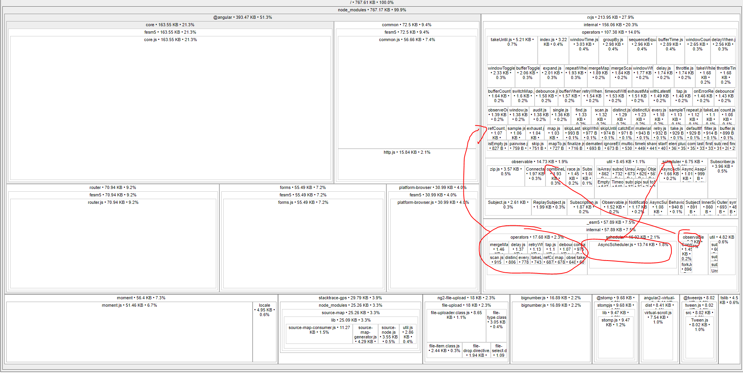Select the expand.js 2.01 KB block
This screenshot has height=374, width=743.
click(552, 76)
